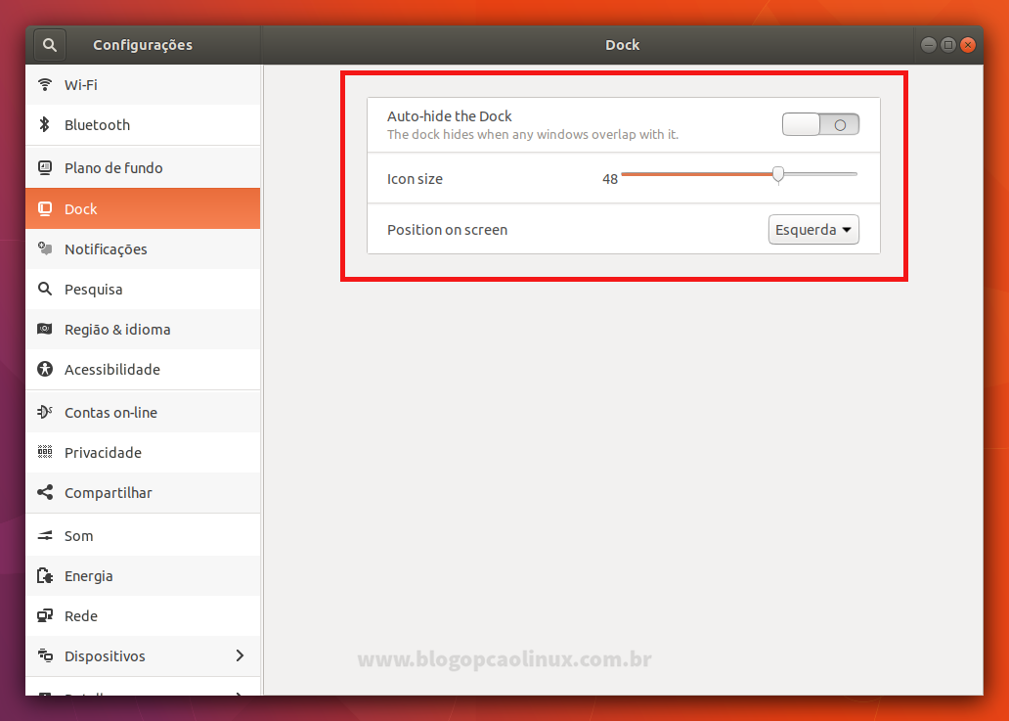The width and height of the screenshot is (1009, 721).
Task: Click the Compartilhar share icon
Action: tap(45, 492)
